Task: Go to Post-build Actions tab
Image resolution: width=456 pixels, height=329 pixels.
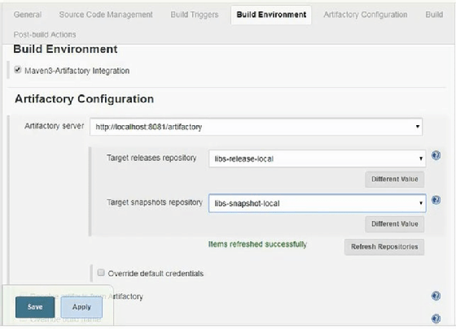Action: pos(45,34)
